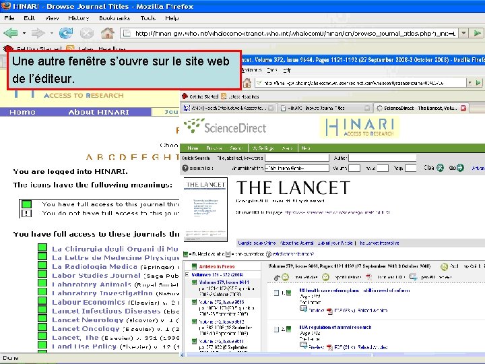Viewport: 485px width, 364px height.
Task: Open Articles in Press link
Action: pyautogui.click(x=217, y=266)
